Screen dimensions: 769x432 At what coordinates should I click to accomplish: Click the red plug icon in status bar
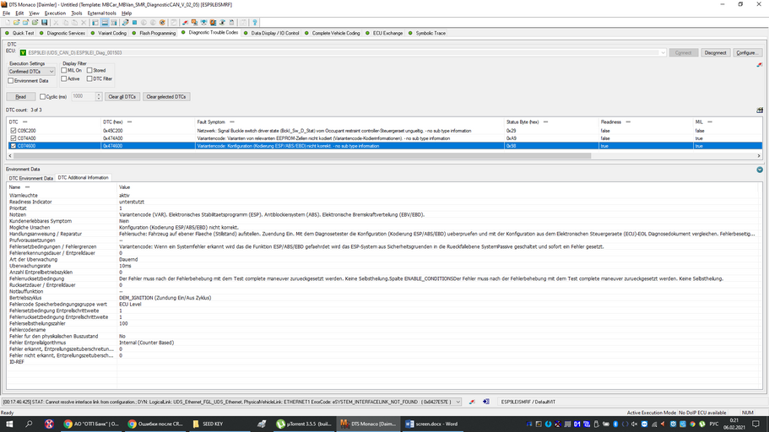[x=472, y=402]
